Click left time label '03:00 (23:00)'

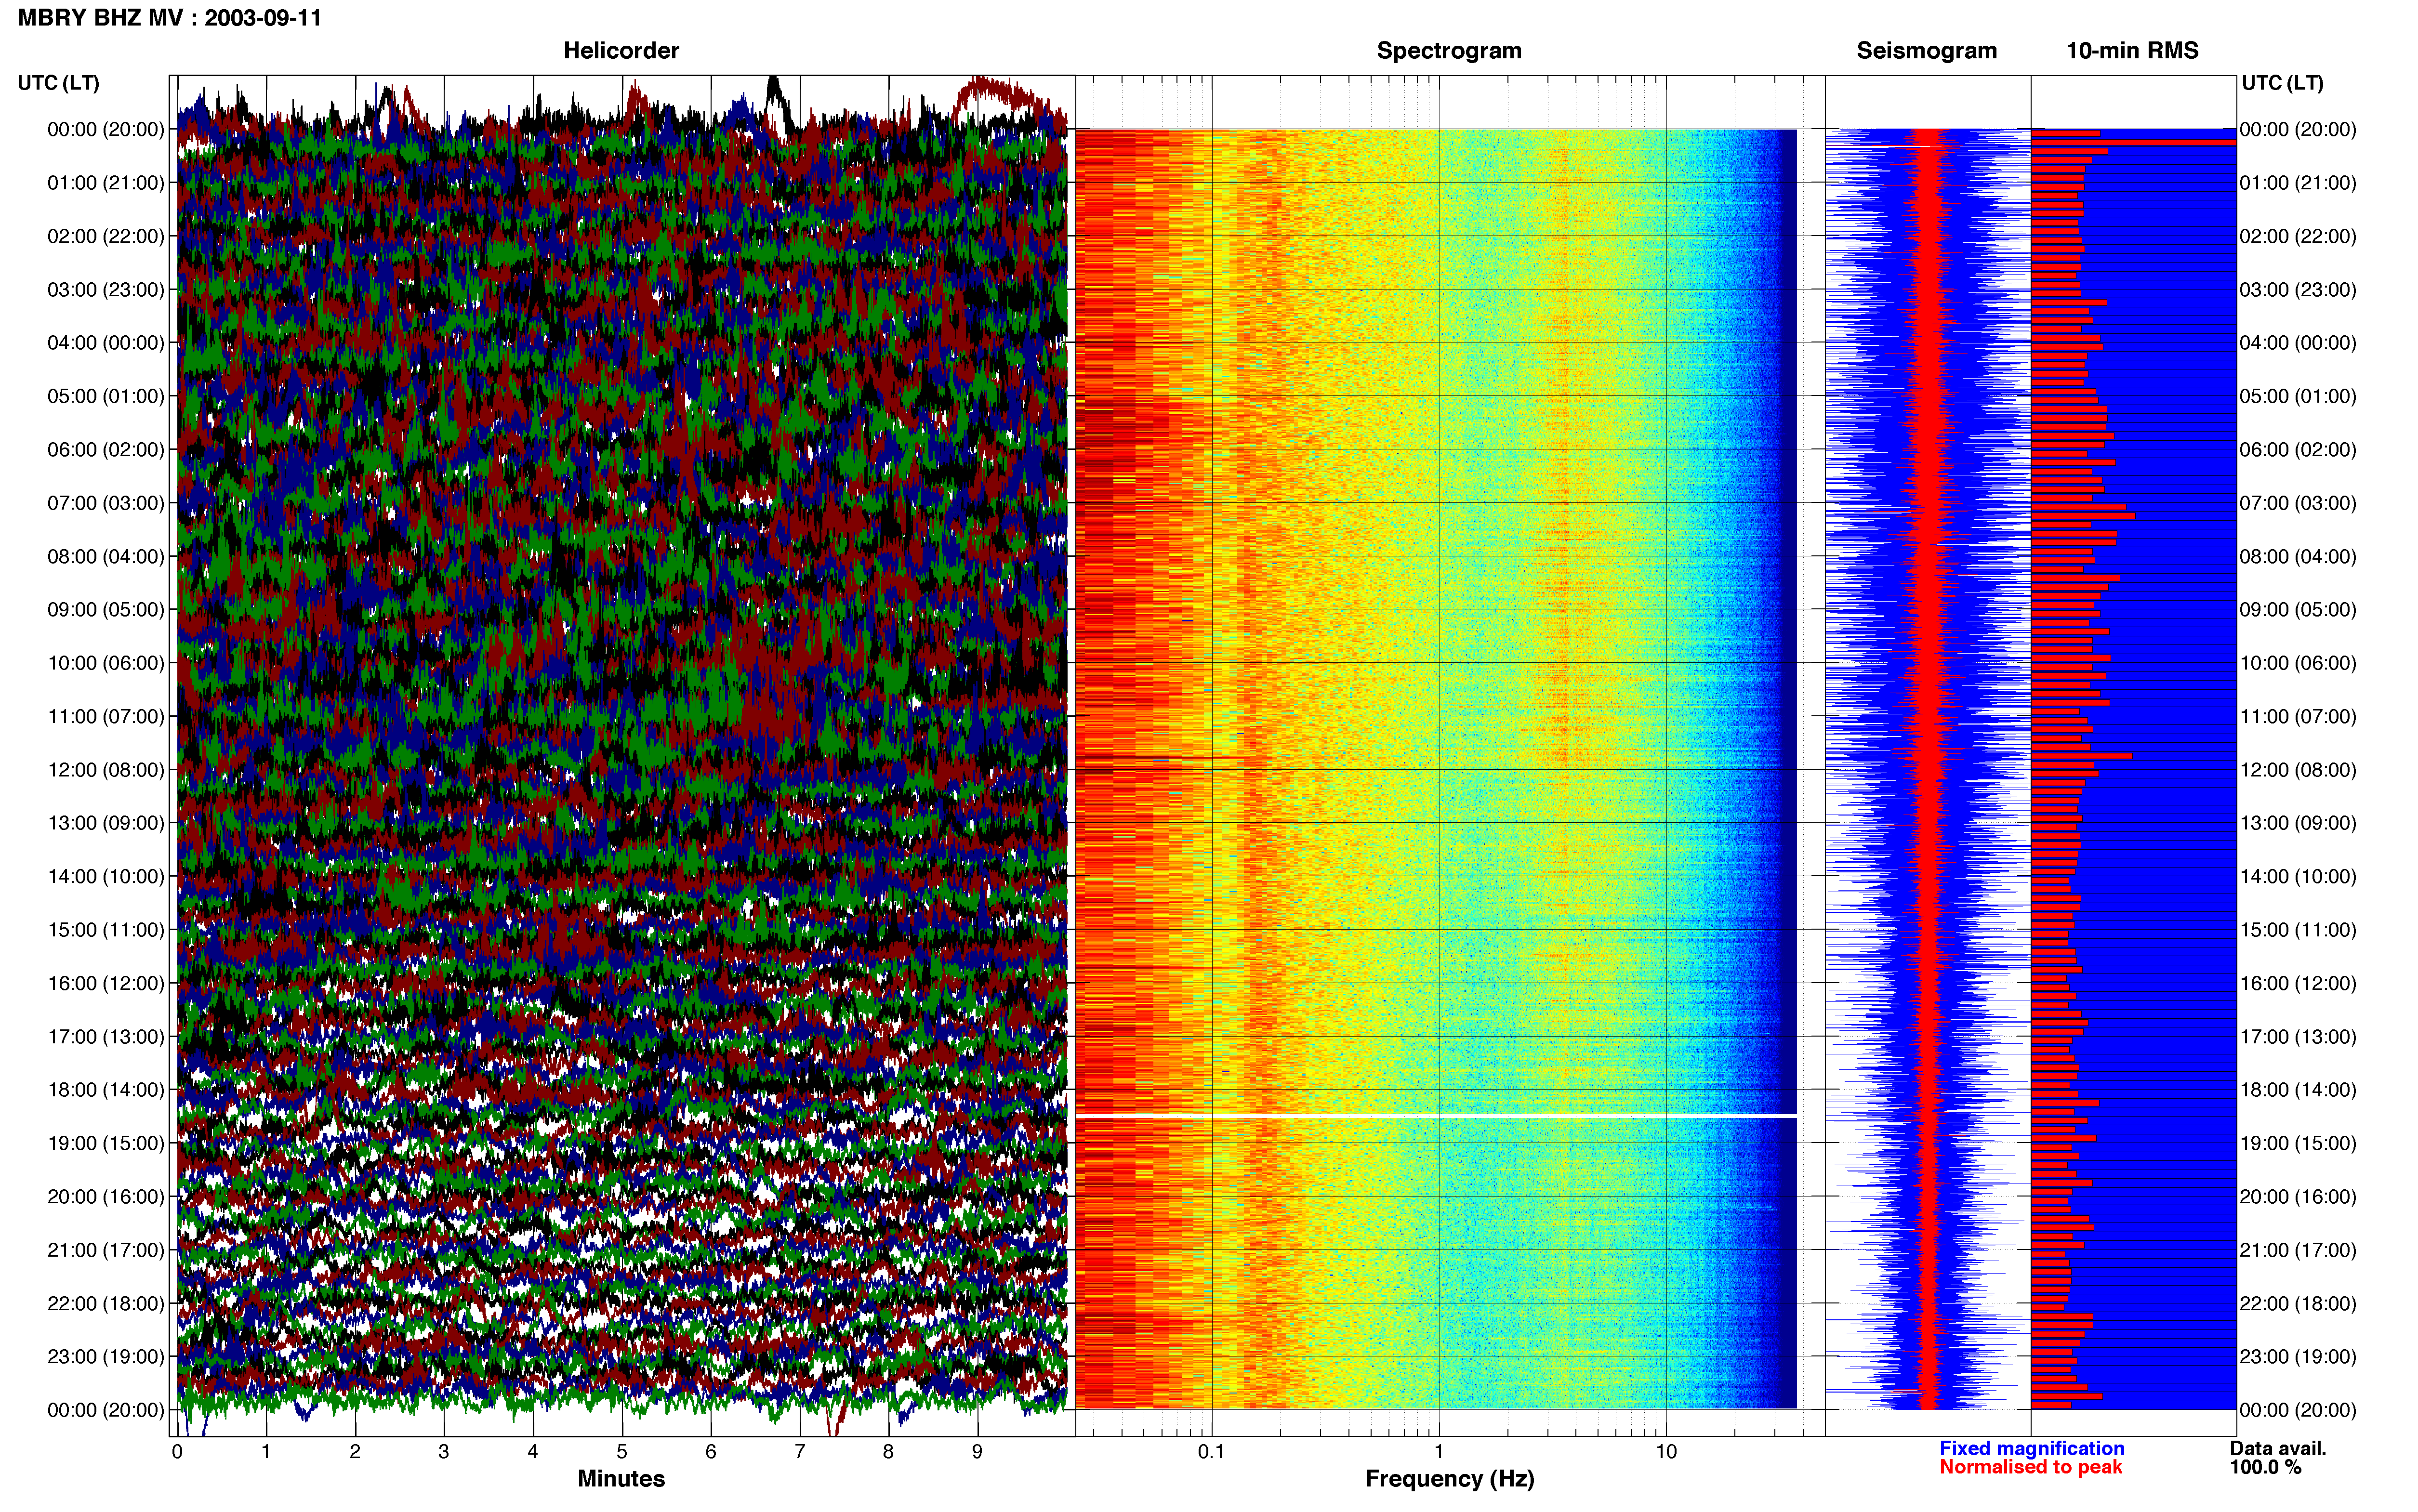coord(106,290)
